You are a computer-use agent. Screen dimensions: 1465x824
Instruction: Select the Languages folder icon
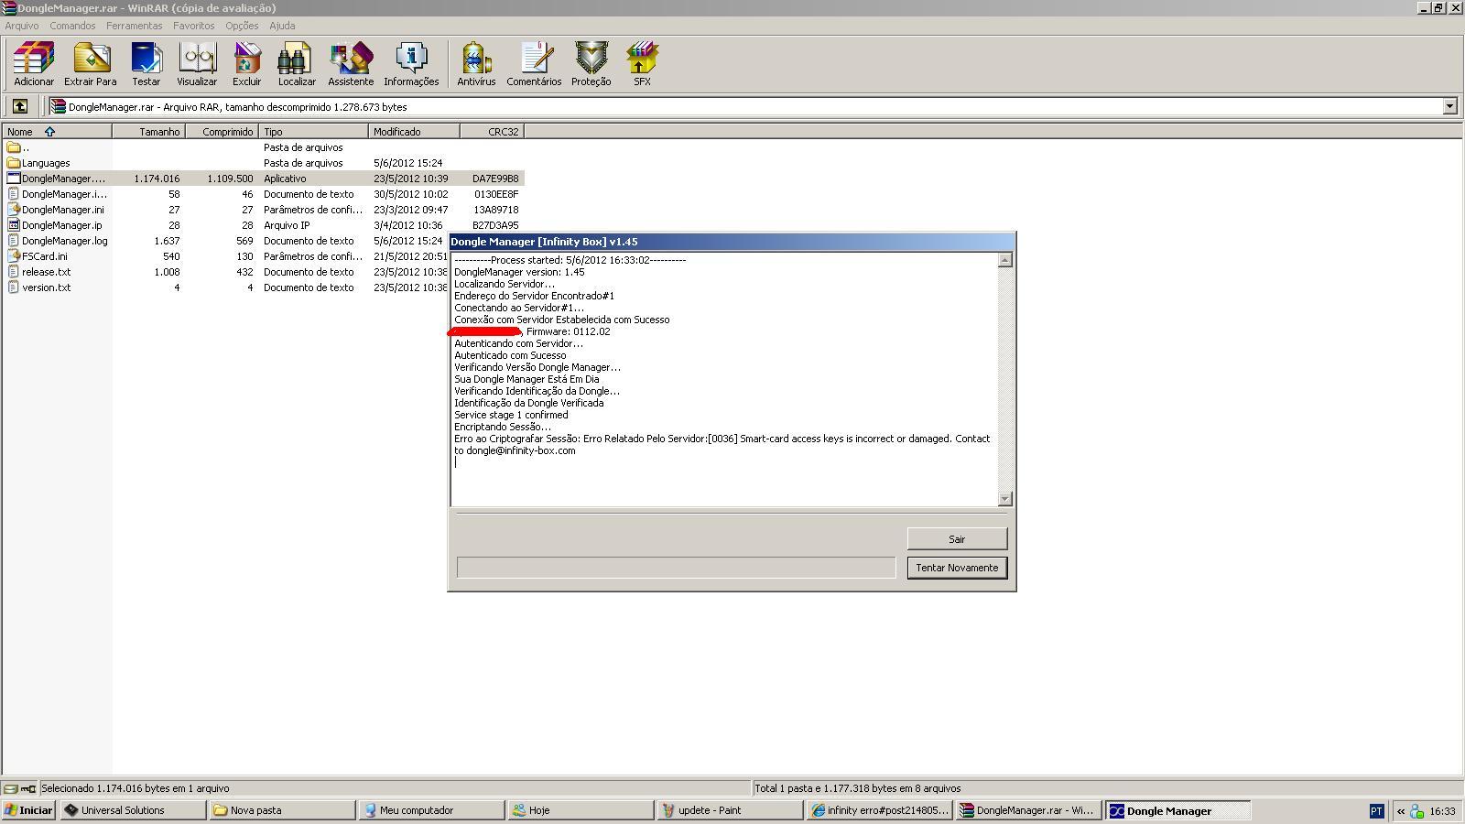[14, 163]
